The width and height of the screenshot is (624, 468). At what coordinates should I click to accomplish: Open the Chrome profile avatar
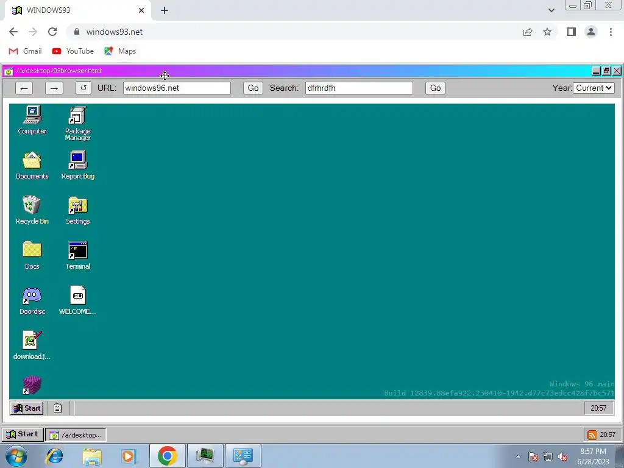tap(591, 32)
